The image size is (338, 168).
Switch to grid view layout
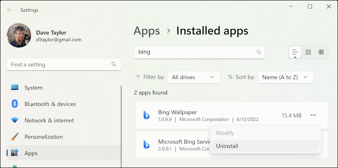point(308,52)
